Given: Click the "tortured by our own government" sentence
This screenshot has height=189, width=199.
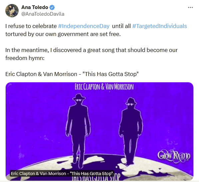Looking at the screenshot, I should pos(63,34).
